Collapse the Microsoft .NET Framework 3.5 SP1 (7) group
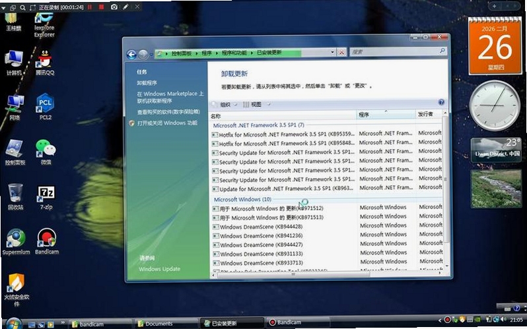 coord(259,125)
